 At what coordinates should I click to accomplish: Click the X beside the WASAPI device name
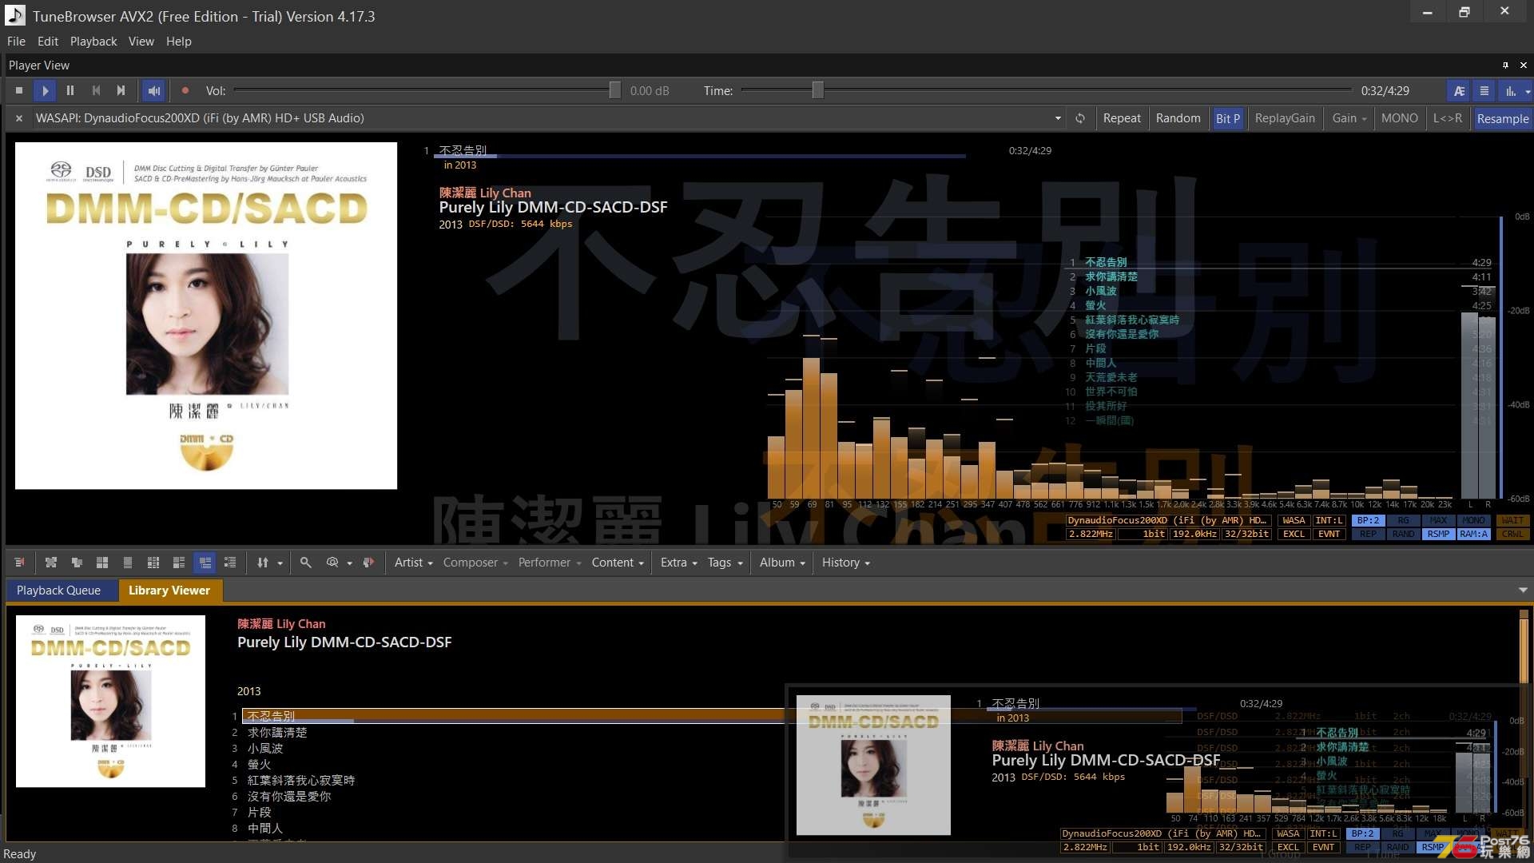(x=19, y=118)
